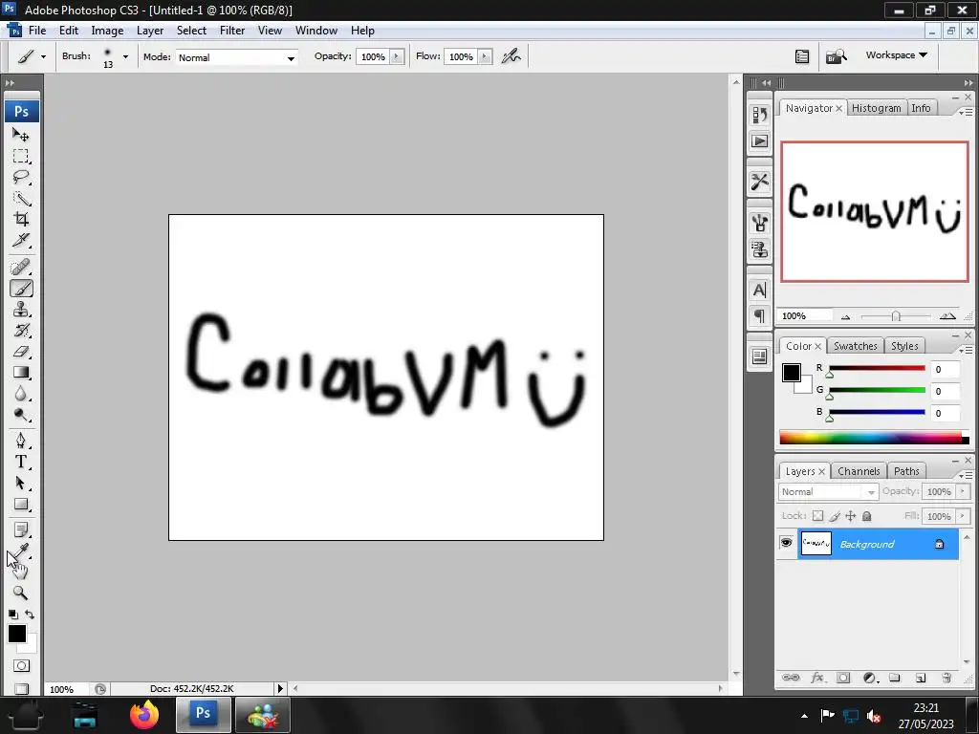Image resolution: width=979 pixels, height=734 pixels.
Task: Select the Magic Wand tool
Action: tap(21, 199)
